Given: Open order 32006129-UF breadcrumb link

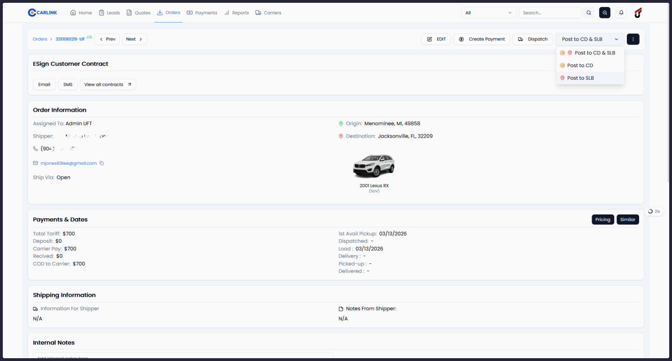Looking at the screenshot, I should [70, 39].
